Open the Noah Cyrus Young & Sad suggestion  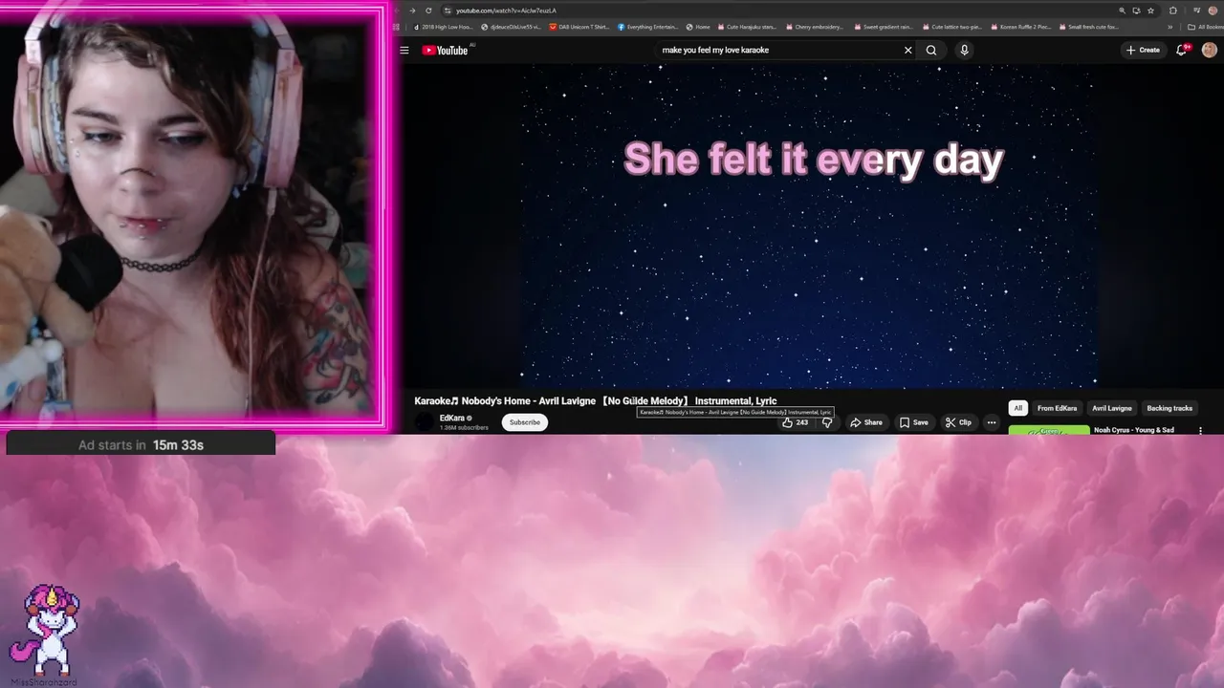(1134, 430)
